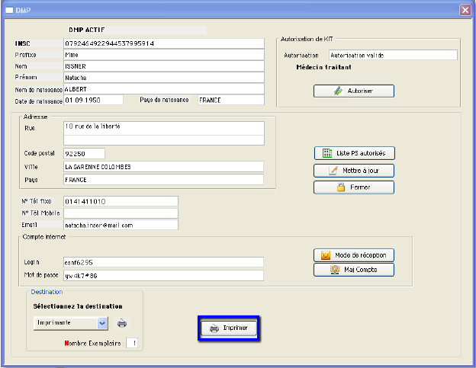
Task: Click the Prefixe field showing Mme
Action: coord(164,55)
